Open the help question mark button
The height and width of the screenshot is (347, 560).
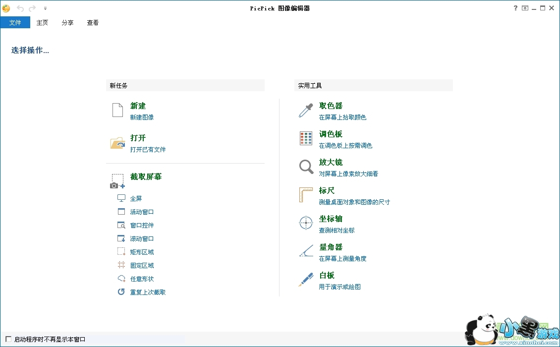coord(515,8)
